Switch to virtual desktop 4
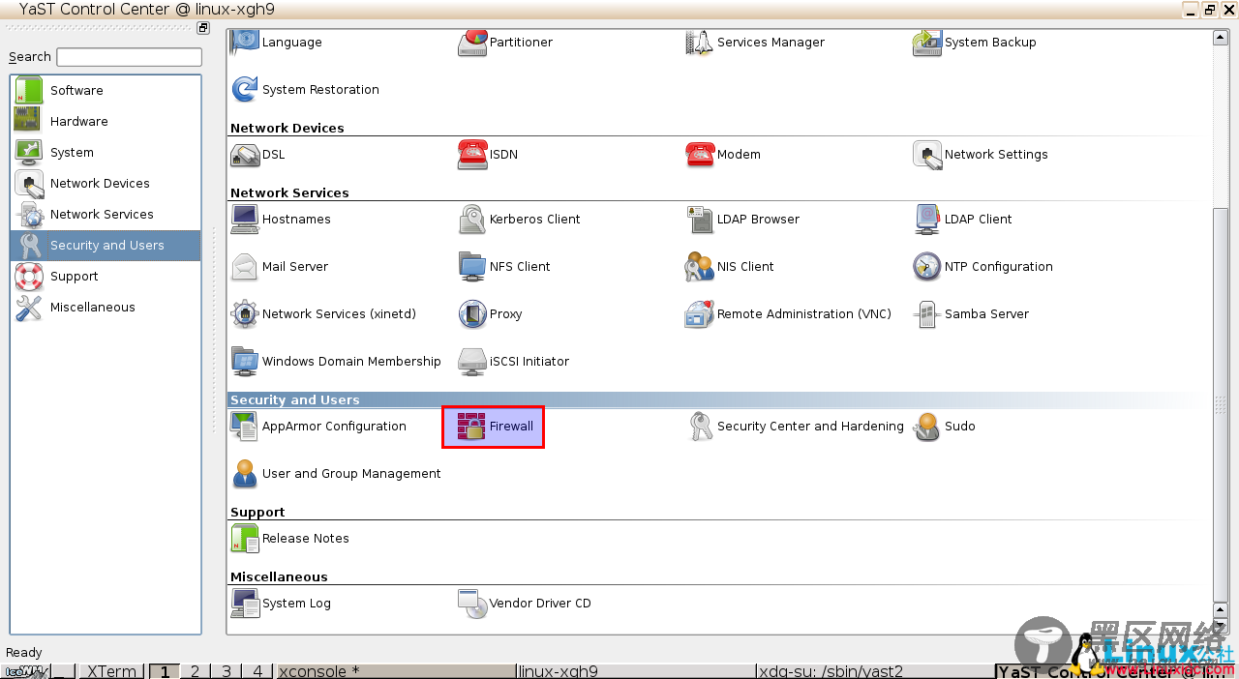 pos(257,671)
